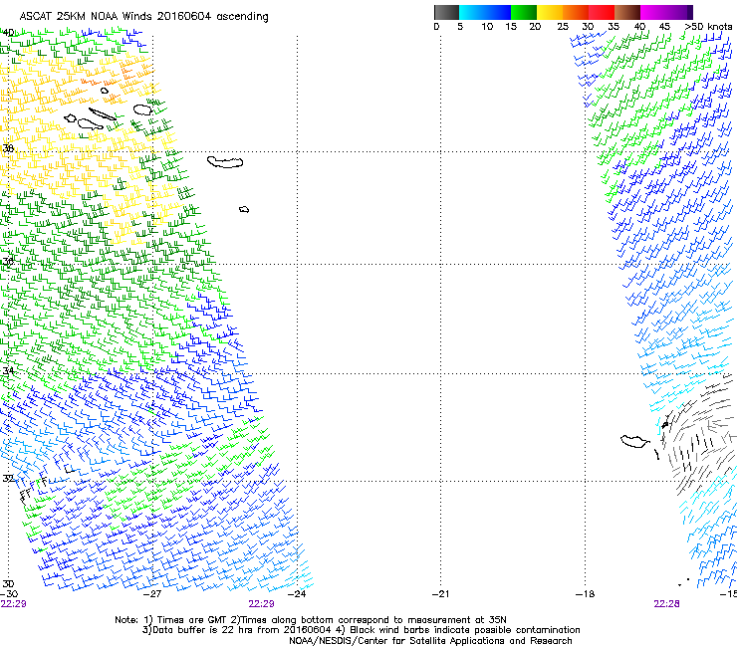Image resolution: width=737 pixels, height=647 pixels.
Task: Click the long thin island outline in the Azores group
Action: 102,114
